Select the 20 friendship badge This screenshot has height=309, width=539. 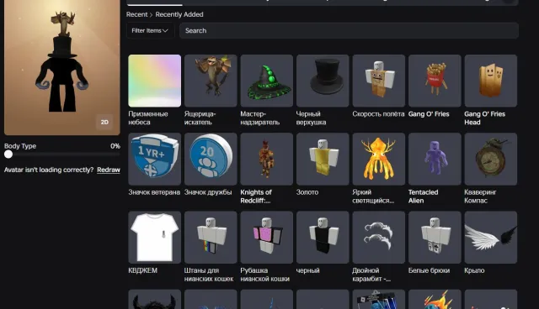(211, 159)
